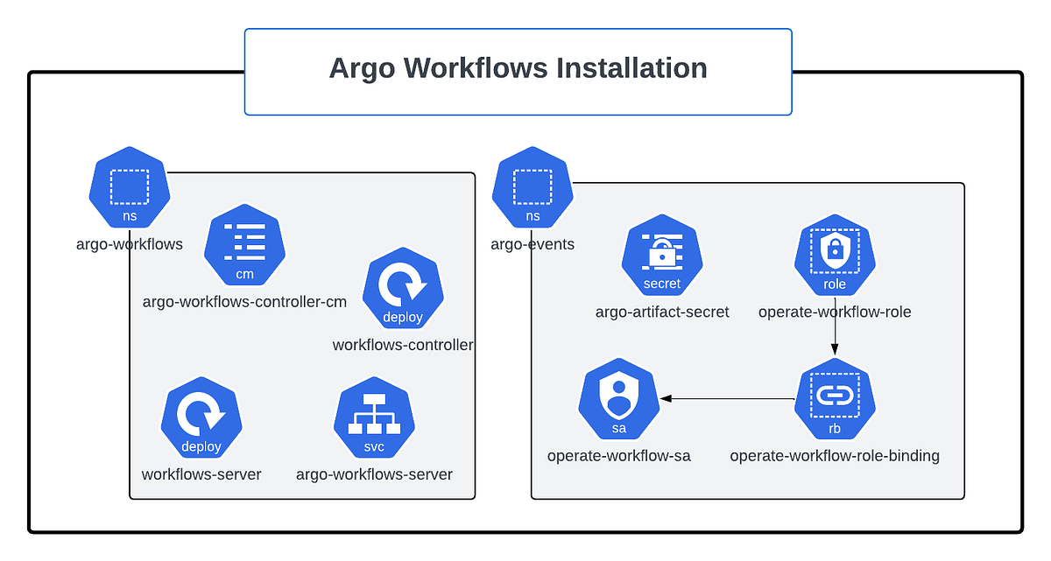
Task: Select the argo-workflows-controller-cm configmap icon
Action: click(244, 246)
